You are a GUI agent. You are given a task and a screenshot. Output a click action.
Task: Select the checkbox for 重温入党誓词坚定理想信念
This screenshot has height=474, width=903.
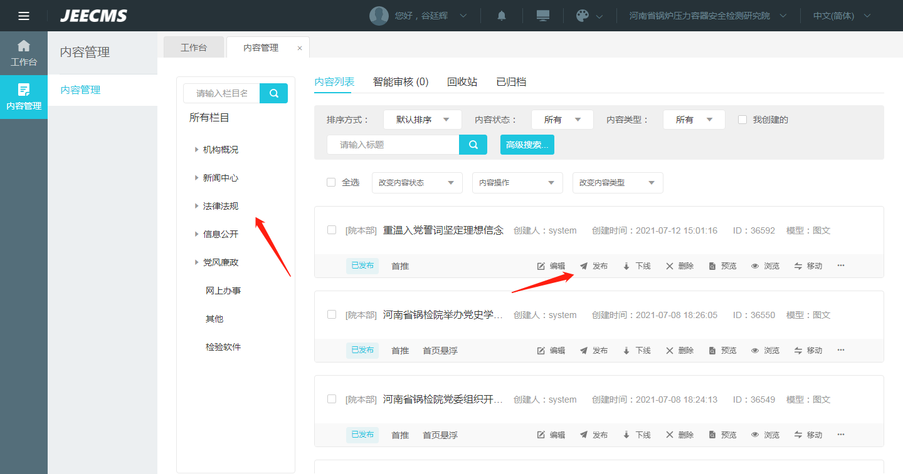(x=332, y=230)
